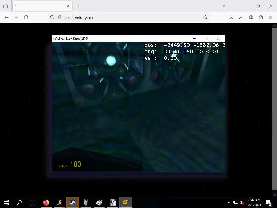Click the astralthefurry.net address bar
Image resolution: width=277 pixels, height=208 pixels.
pos(129,18)
